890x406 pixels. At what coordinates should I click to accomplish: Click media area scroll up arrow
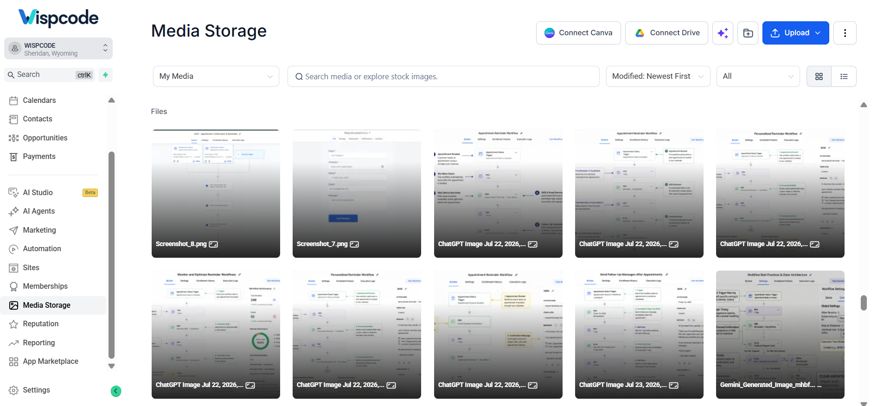point(864,105)
